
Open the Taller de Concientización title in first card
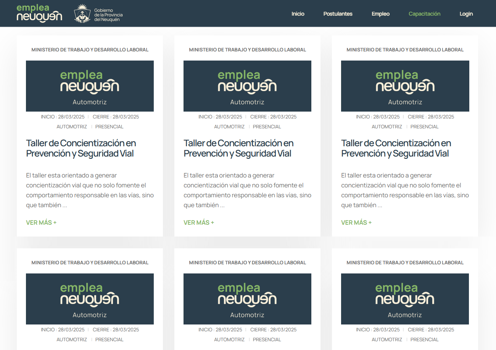[x=81, y=148]
